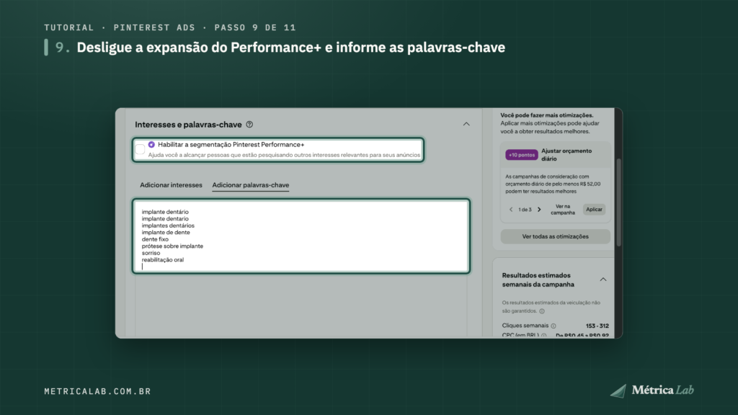Click the Habilitar a segmentação Pinterest Performance+ label

tap(231, 144)
